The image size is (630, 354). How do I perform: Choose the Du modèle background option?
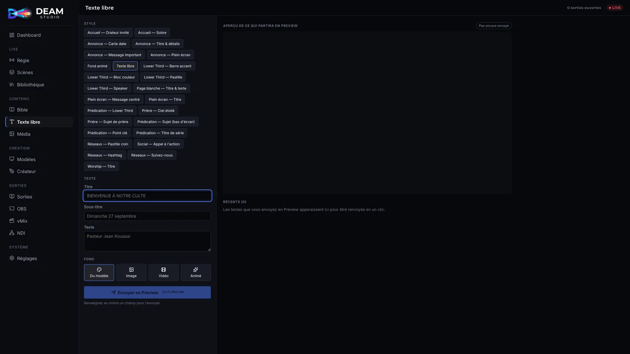pos(99,273)
